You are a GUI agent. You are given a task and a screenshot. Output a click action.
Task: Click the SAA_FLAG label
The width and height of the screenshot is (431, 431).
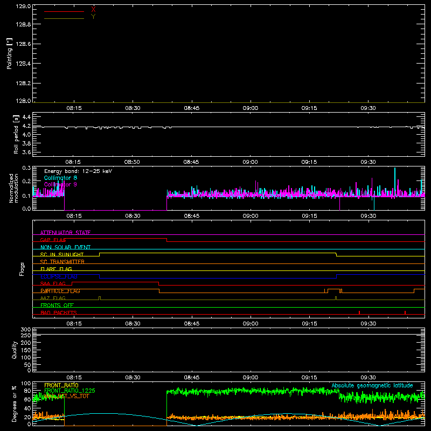pyautogui.click(x=53, y=284)
